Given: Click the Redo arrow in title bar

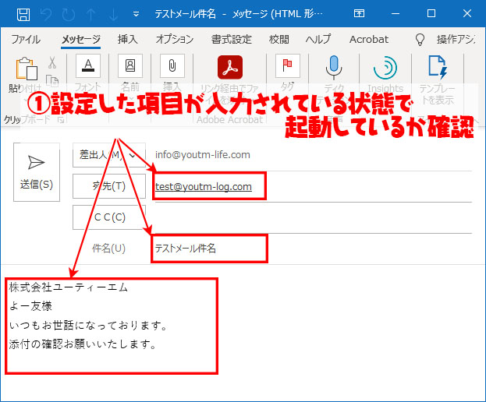Looking at the screenshot, I should (68, 14).
